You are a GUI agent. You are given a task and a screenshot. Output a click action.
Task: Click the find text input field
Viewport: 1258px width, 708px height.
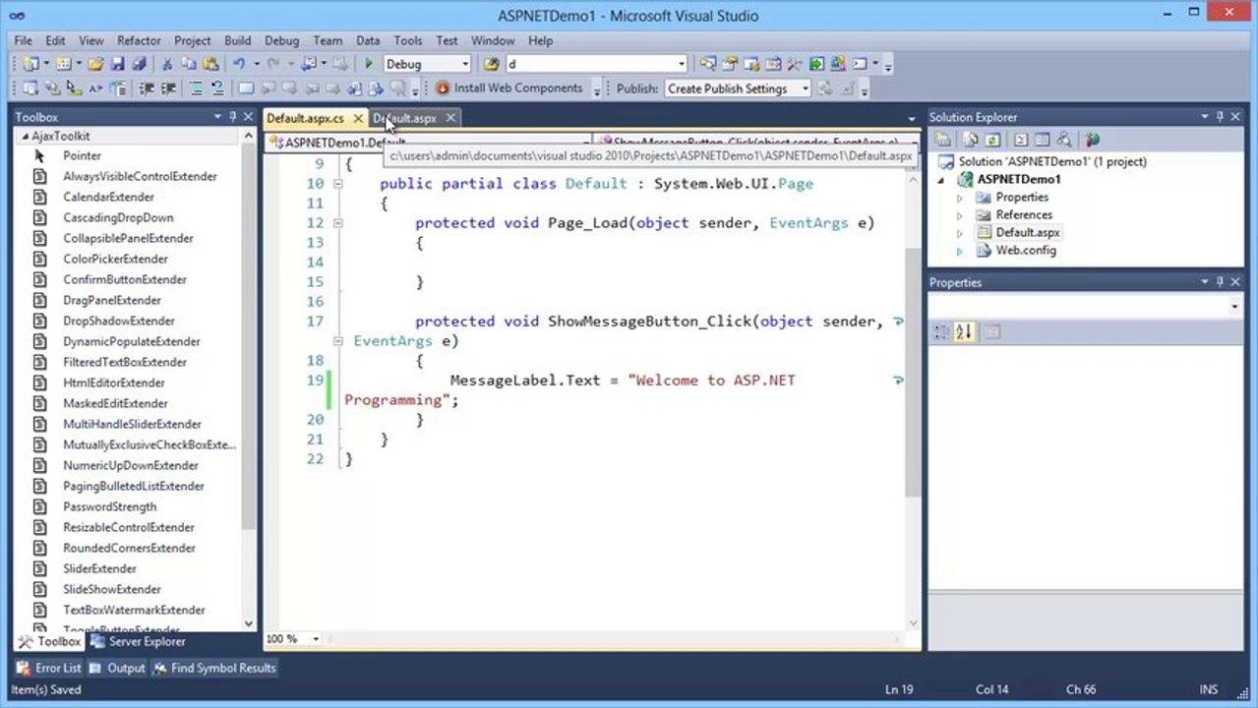[x=590, y=64]
